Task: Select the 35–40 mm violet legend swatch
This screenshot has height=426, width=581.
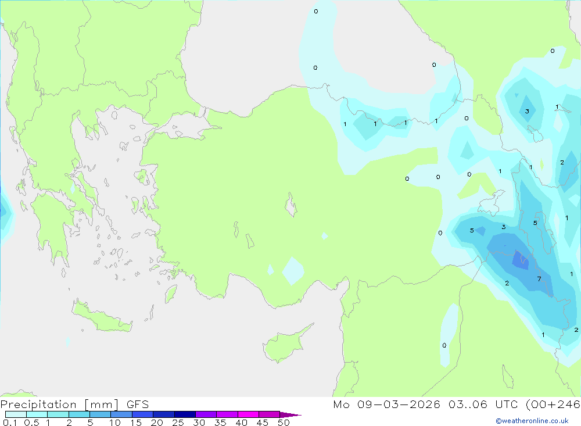Action: click(227, 414)
